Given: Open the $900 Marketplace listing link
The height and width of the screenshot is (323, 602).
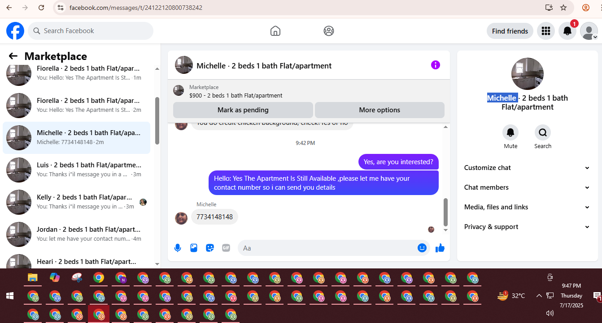Looking at the screenshot, I should click(x=236, y=95).
